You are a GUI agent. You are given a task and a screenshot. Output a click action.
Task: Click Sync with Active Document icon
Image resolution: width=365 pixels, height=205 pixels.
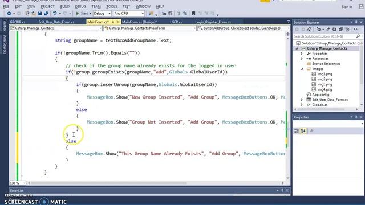pyautogui.click(x=328, y=29)
